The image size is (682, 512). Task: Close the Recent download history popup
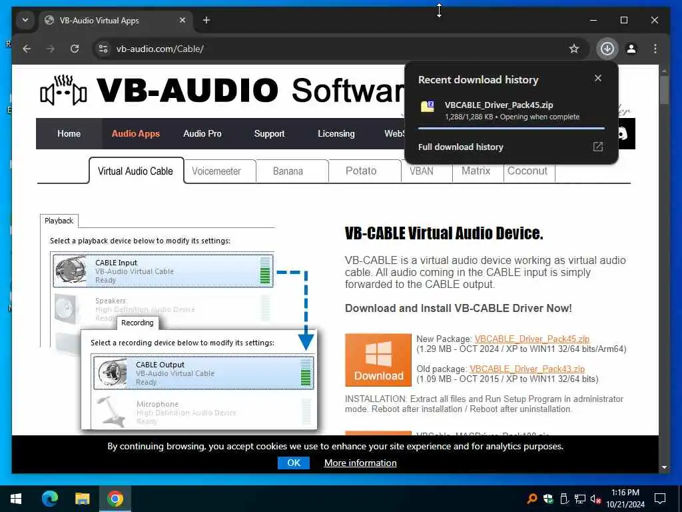[x=598, y=78]
